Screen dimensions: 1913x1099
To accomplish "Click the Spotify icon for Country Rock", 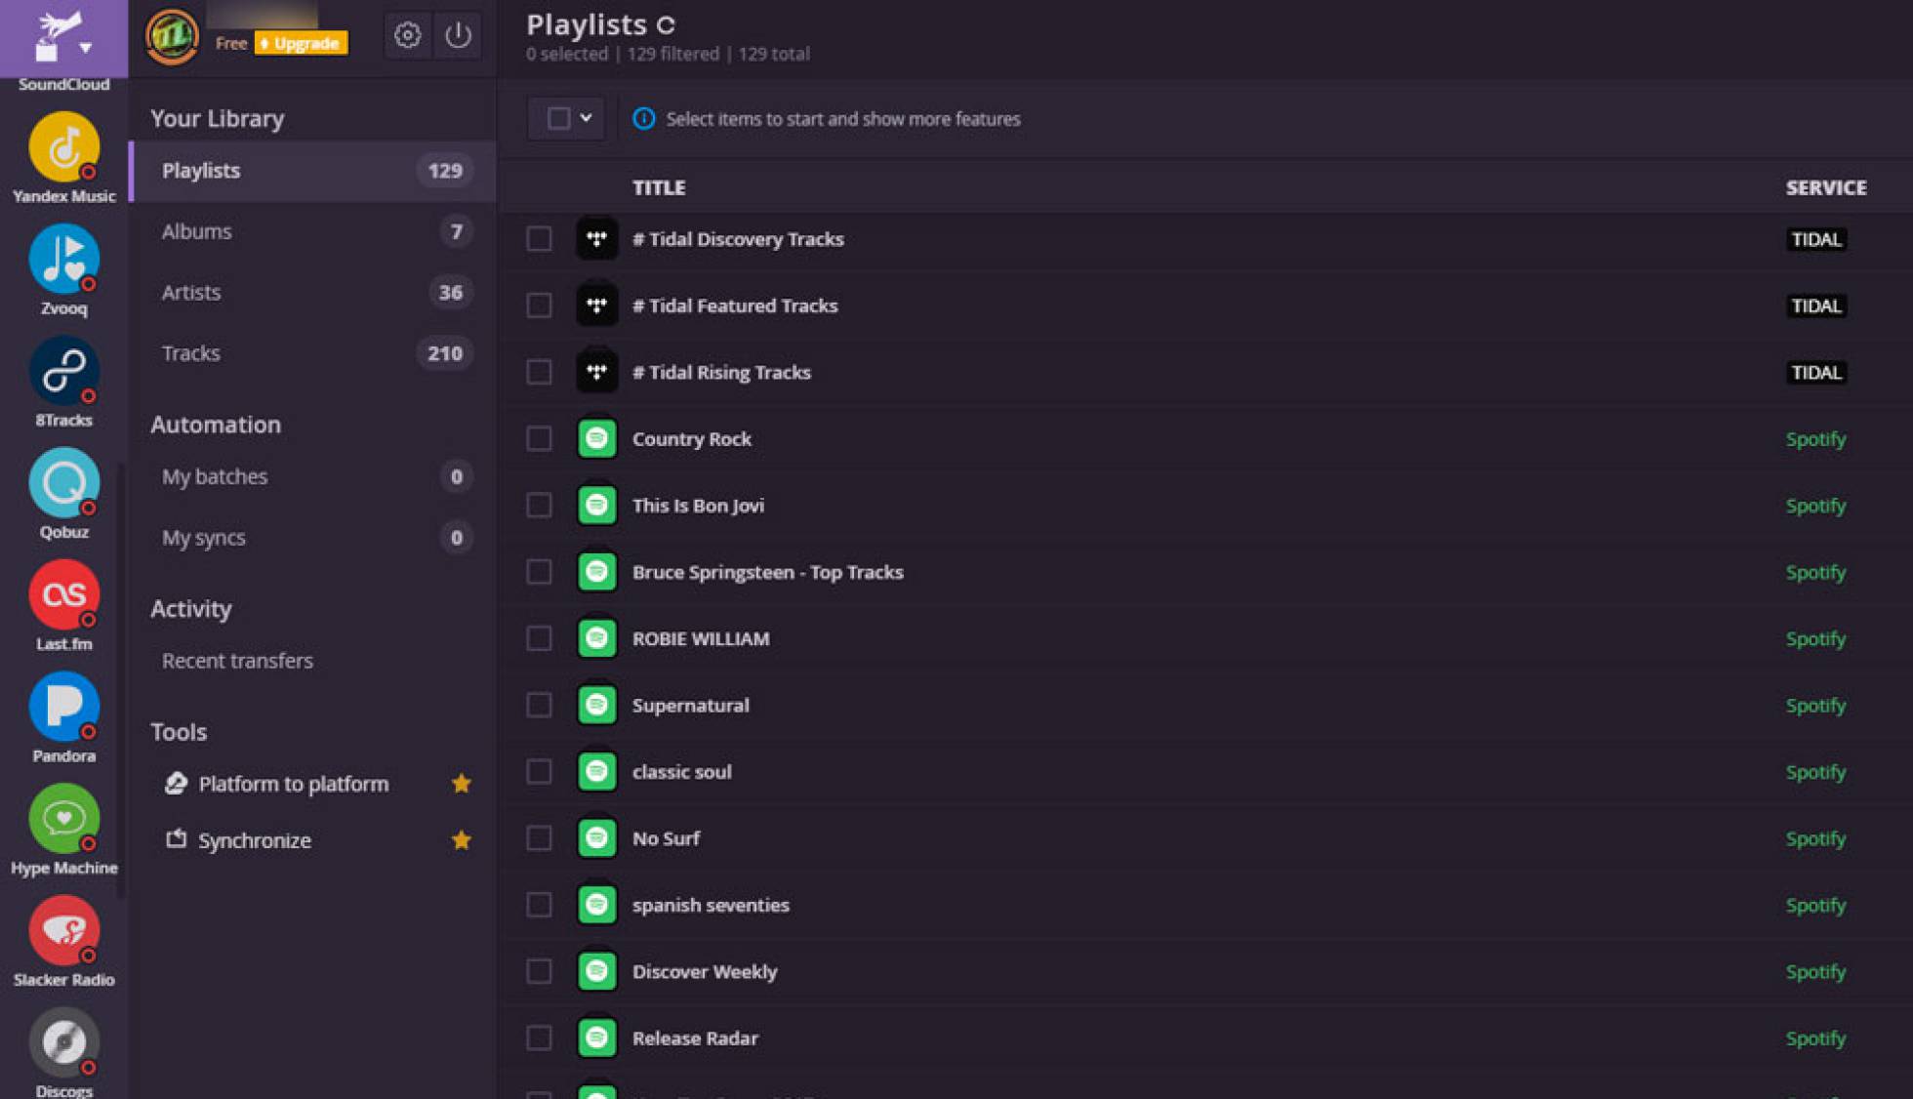I will (596, 439).
